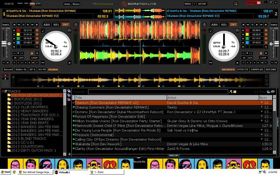Image resolution: width=280 pixels, height=175 pixels.
Task: Pause playback on the left deck
Action: (x=23, y=24)
